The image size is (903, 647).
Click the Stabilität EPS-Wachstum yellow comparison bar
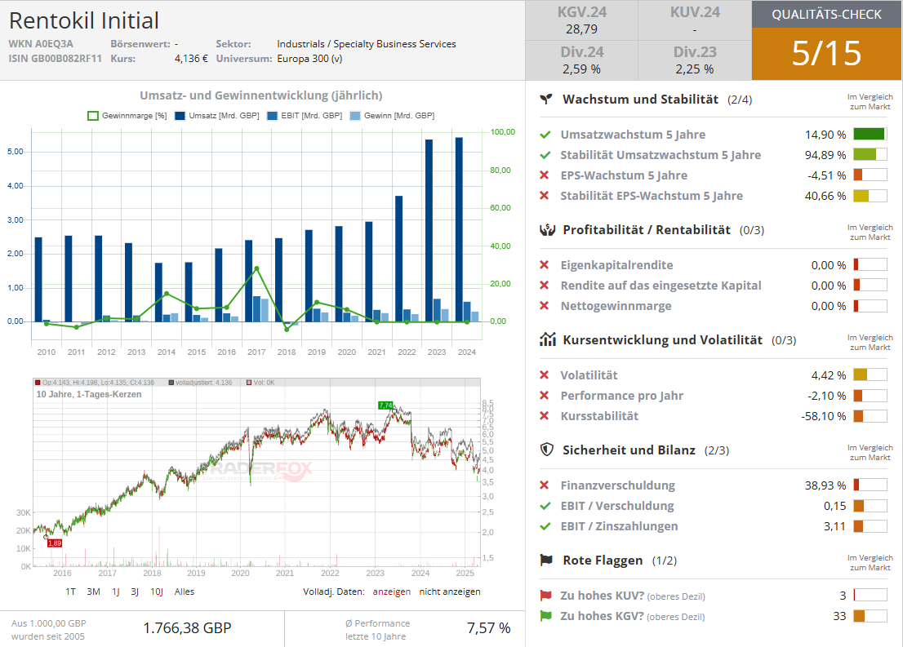(870, 196)
